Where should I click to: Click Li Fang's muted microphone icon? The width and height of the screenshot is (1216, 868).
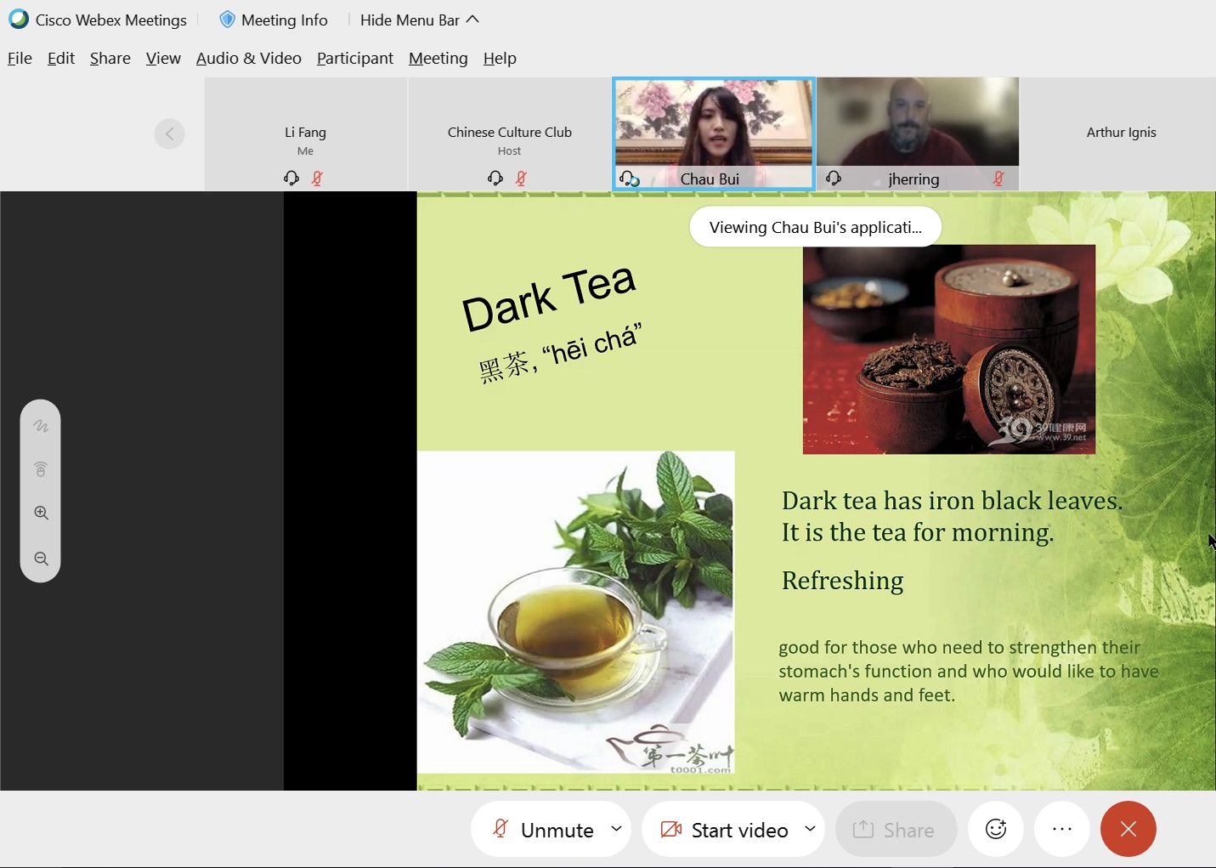coord(317,178)
